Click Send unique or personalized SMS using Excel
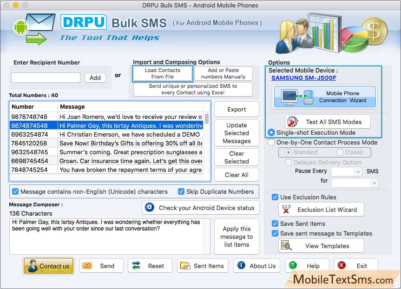 (193, 89)
